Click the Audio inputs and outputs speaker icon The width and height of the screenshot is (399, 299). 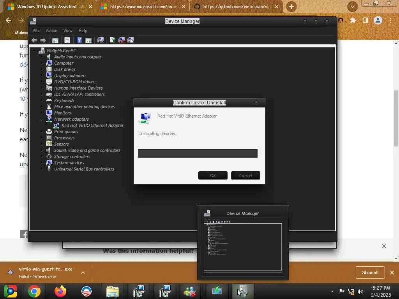coord(49,57)
